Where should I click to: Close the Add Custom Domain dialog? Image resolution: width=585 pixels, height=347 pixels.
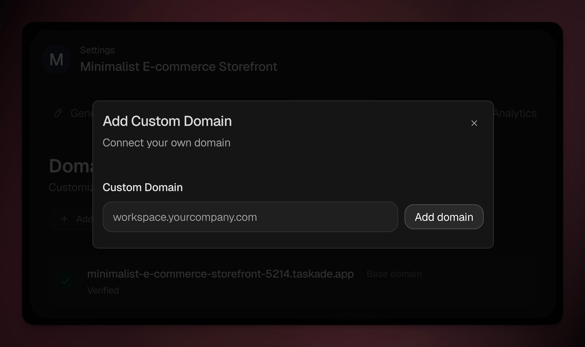coord(474,123)
